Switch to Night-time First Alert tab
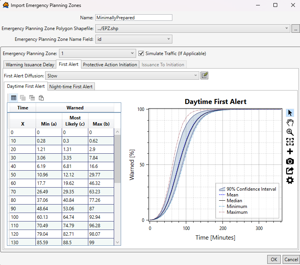The width and height of the screenshot is (300, 265). [x=71, y=87]
